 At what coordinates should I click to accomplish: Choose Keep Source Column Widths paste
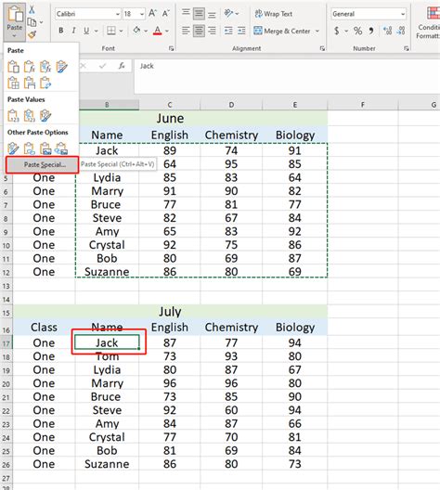tap(30, 83)
